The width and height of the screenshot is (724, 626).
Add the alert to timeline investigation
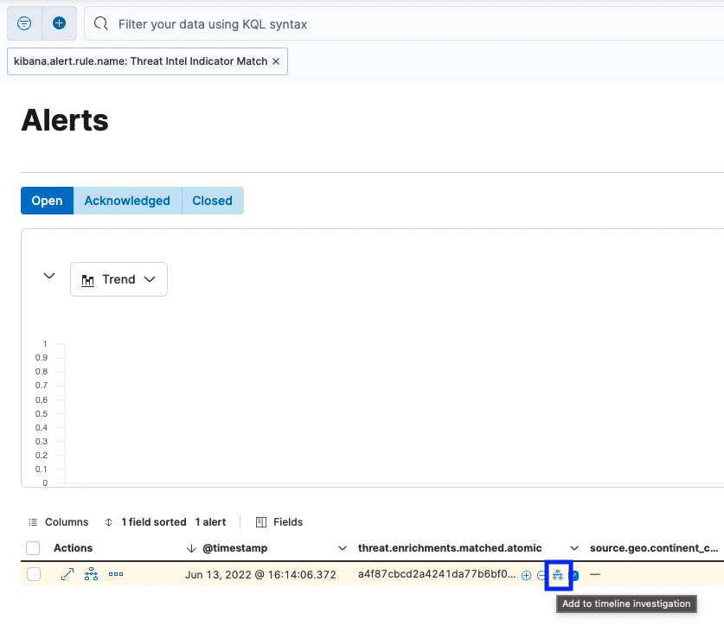pyautogui.click(x=559, y=574)
